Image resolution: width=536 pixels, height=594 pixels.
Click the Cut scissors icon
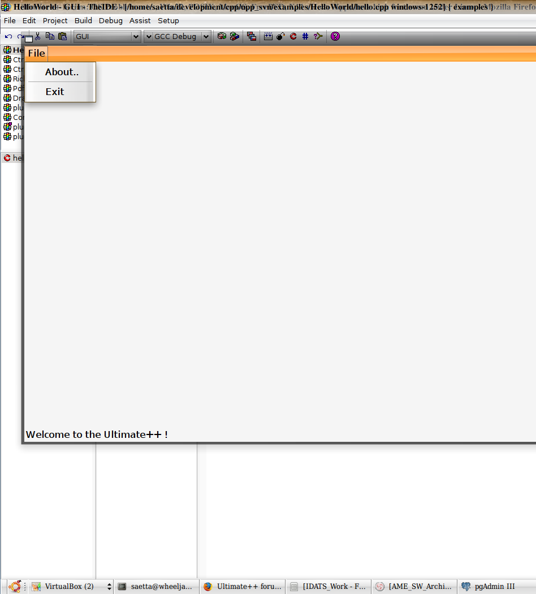pyautogui.click(x=37, y=36)
